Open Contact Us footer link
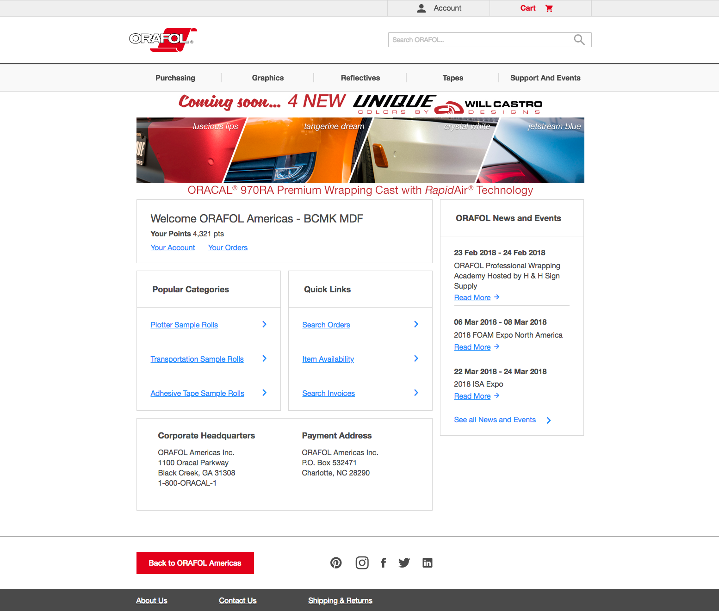Viewport: 719px width, 611px height. [238, 600]
